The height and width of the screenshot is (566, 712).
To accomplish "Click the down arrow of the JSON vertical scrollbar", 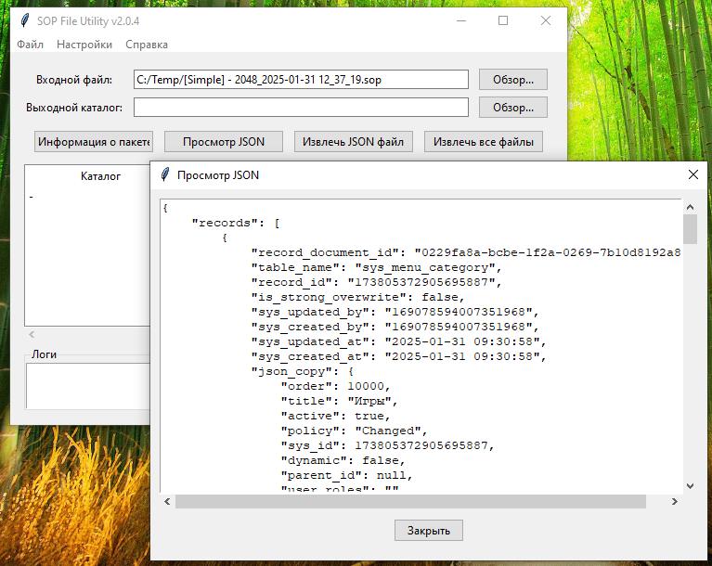I will click(x=691, y=486).
